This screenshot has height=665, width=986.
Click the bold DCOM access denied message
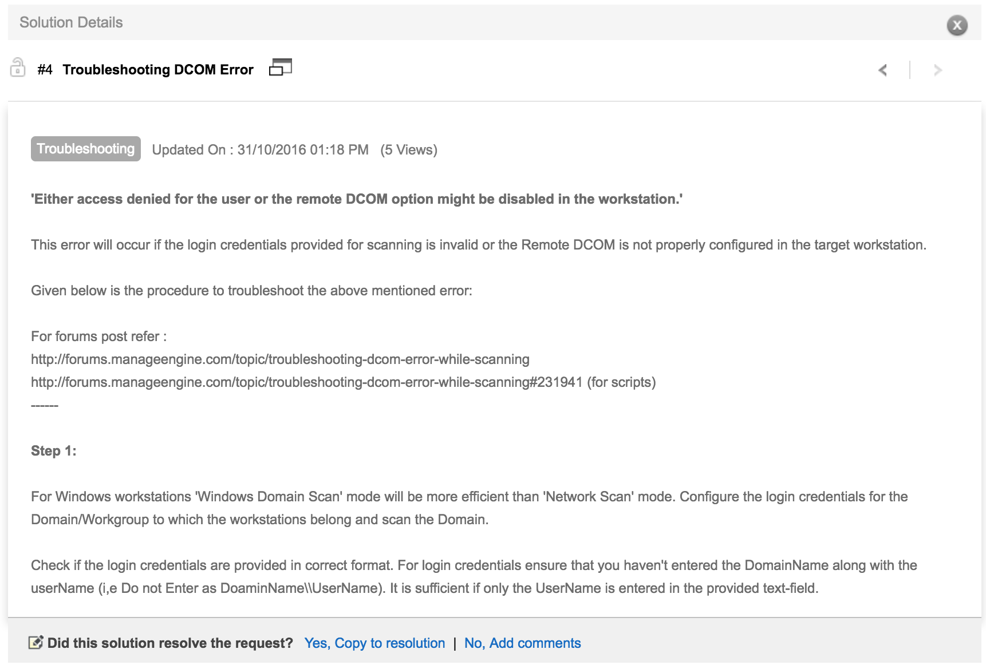(356, 199)
